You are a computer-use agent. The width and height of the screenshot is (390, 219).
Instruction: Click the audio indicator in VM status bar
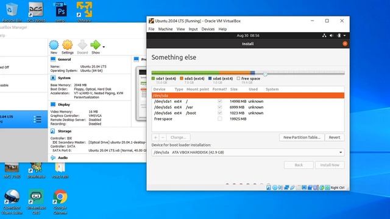(x=281, y=187)
